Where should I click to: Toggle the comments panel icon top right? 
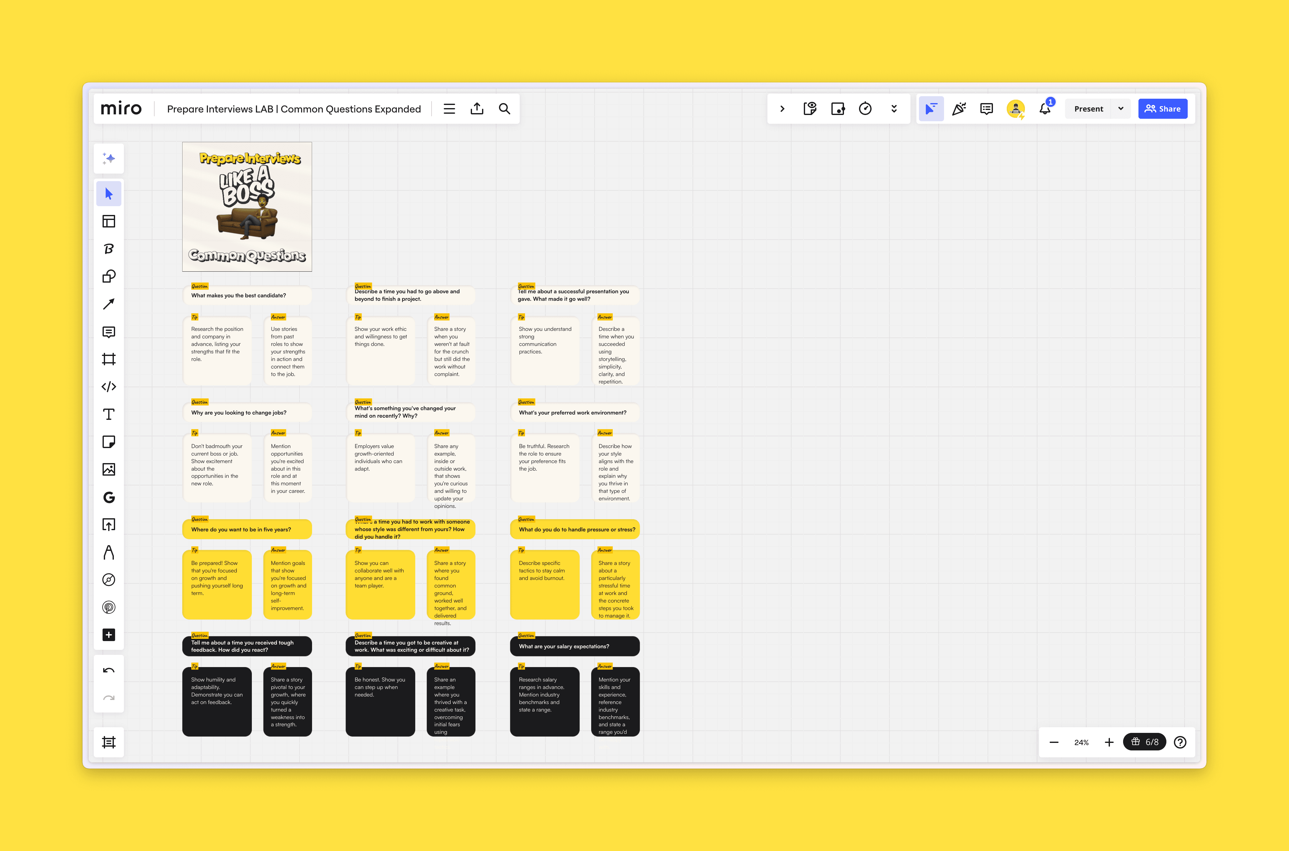click(986, 108)
